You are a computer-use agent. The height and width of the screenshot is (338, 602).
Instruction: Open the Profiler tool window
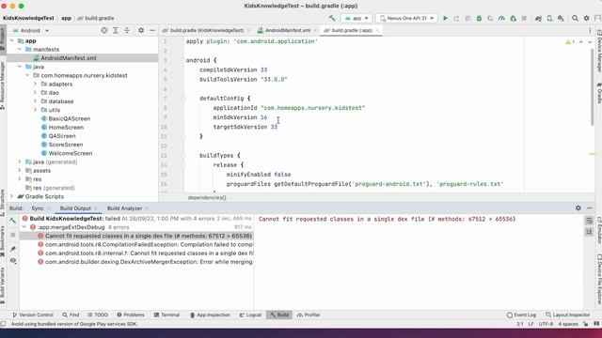coord(309,315)
